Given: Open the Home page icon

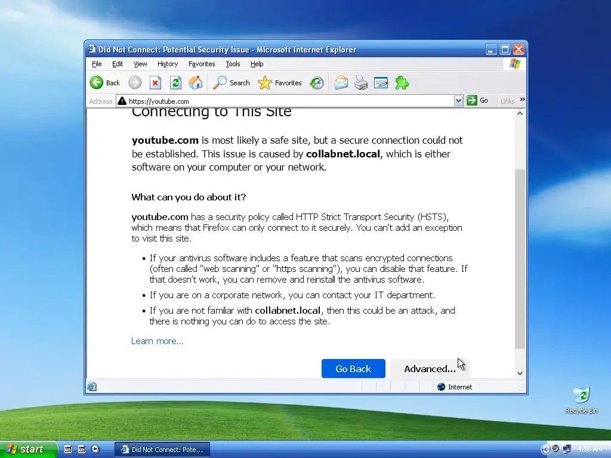Looking at the screenshot, I should pos(196,82).
